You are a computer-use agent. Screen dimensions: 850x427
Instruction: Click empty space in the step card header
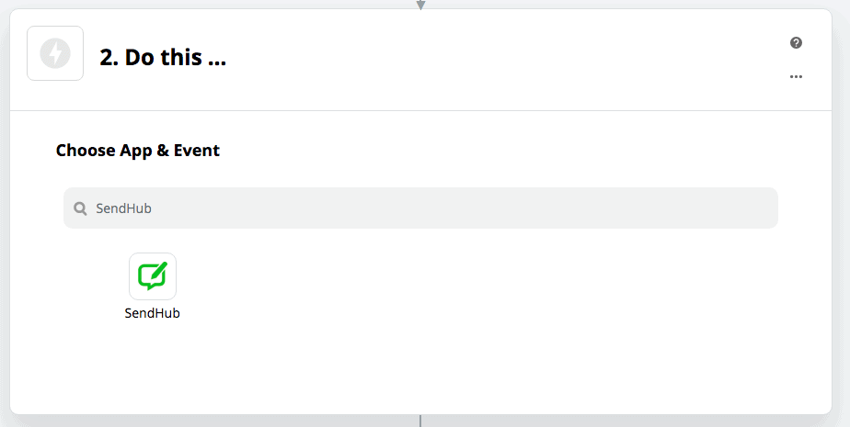click(506, 58)
